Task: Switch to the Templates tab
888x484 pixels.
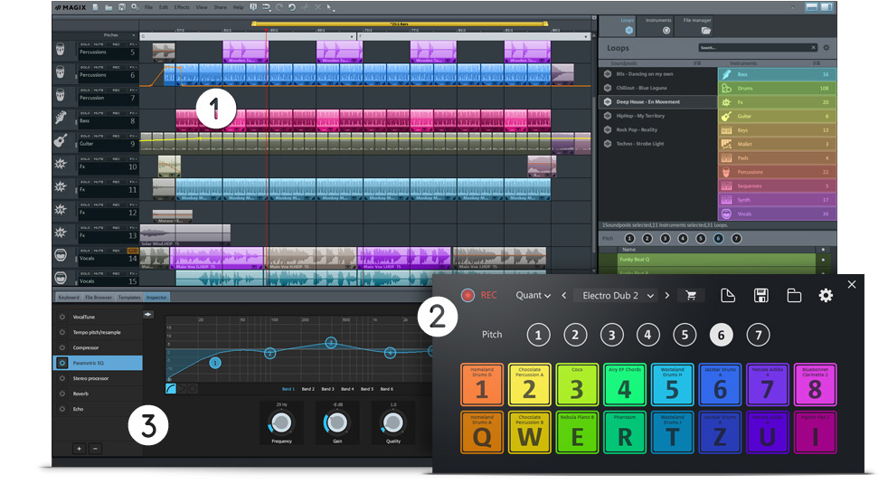Action: pos(129,297)
